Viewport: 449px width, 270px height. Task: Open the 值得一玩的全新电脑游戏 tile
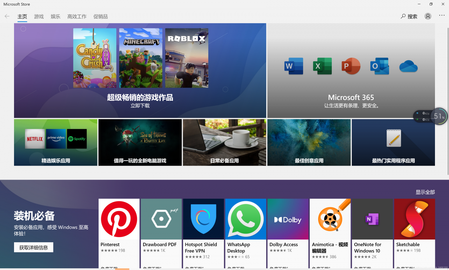(140, 142)
